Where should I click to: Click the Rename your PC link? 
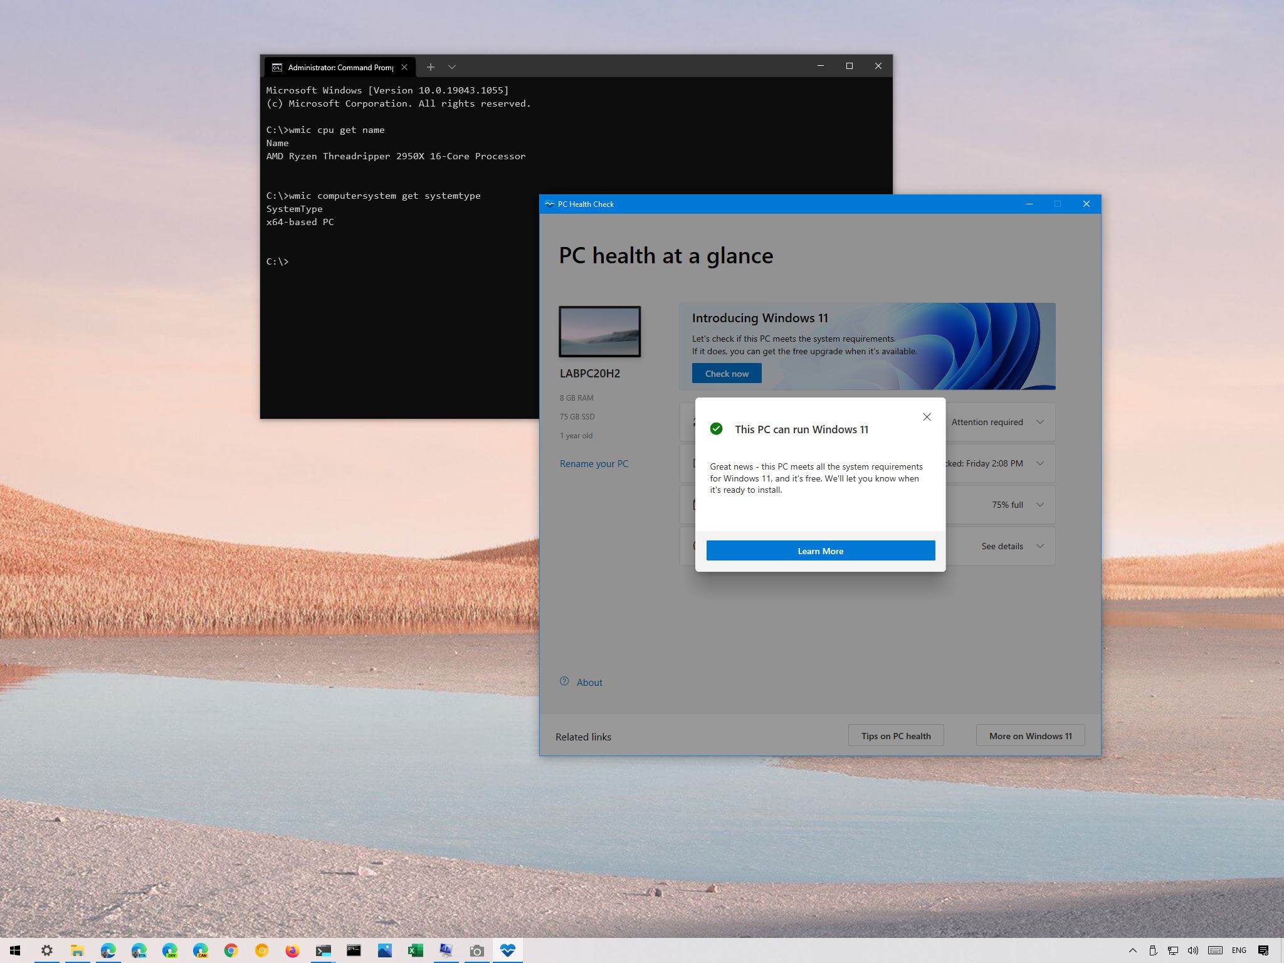(x=594, y=462)
